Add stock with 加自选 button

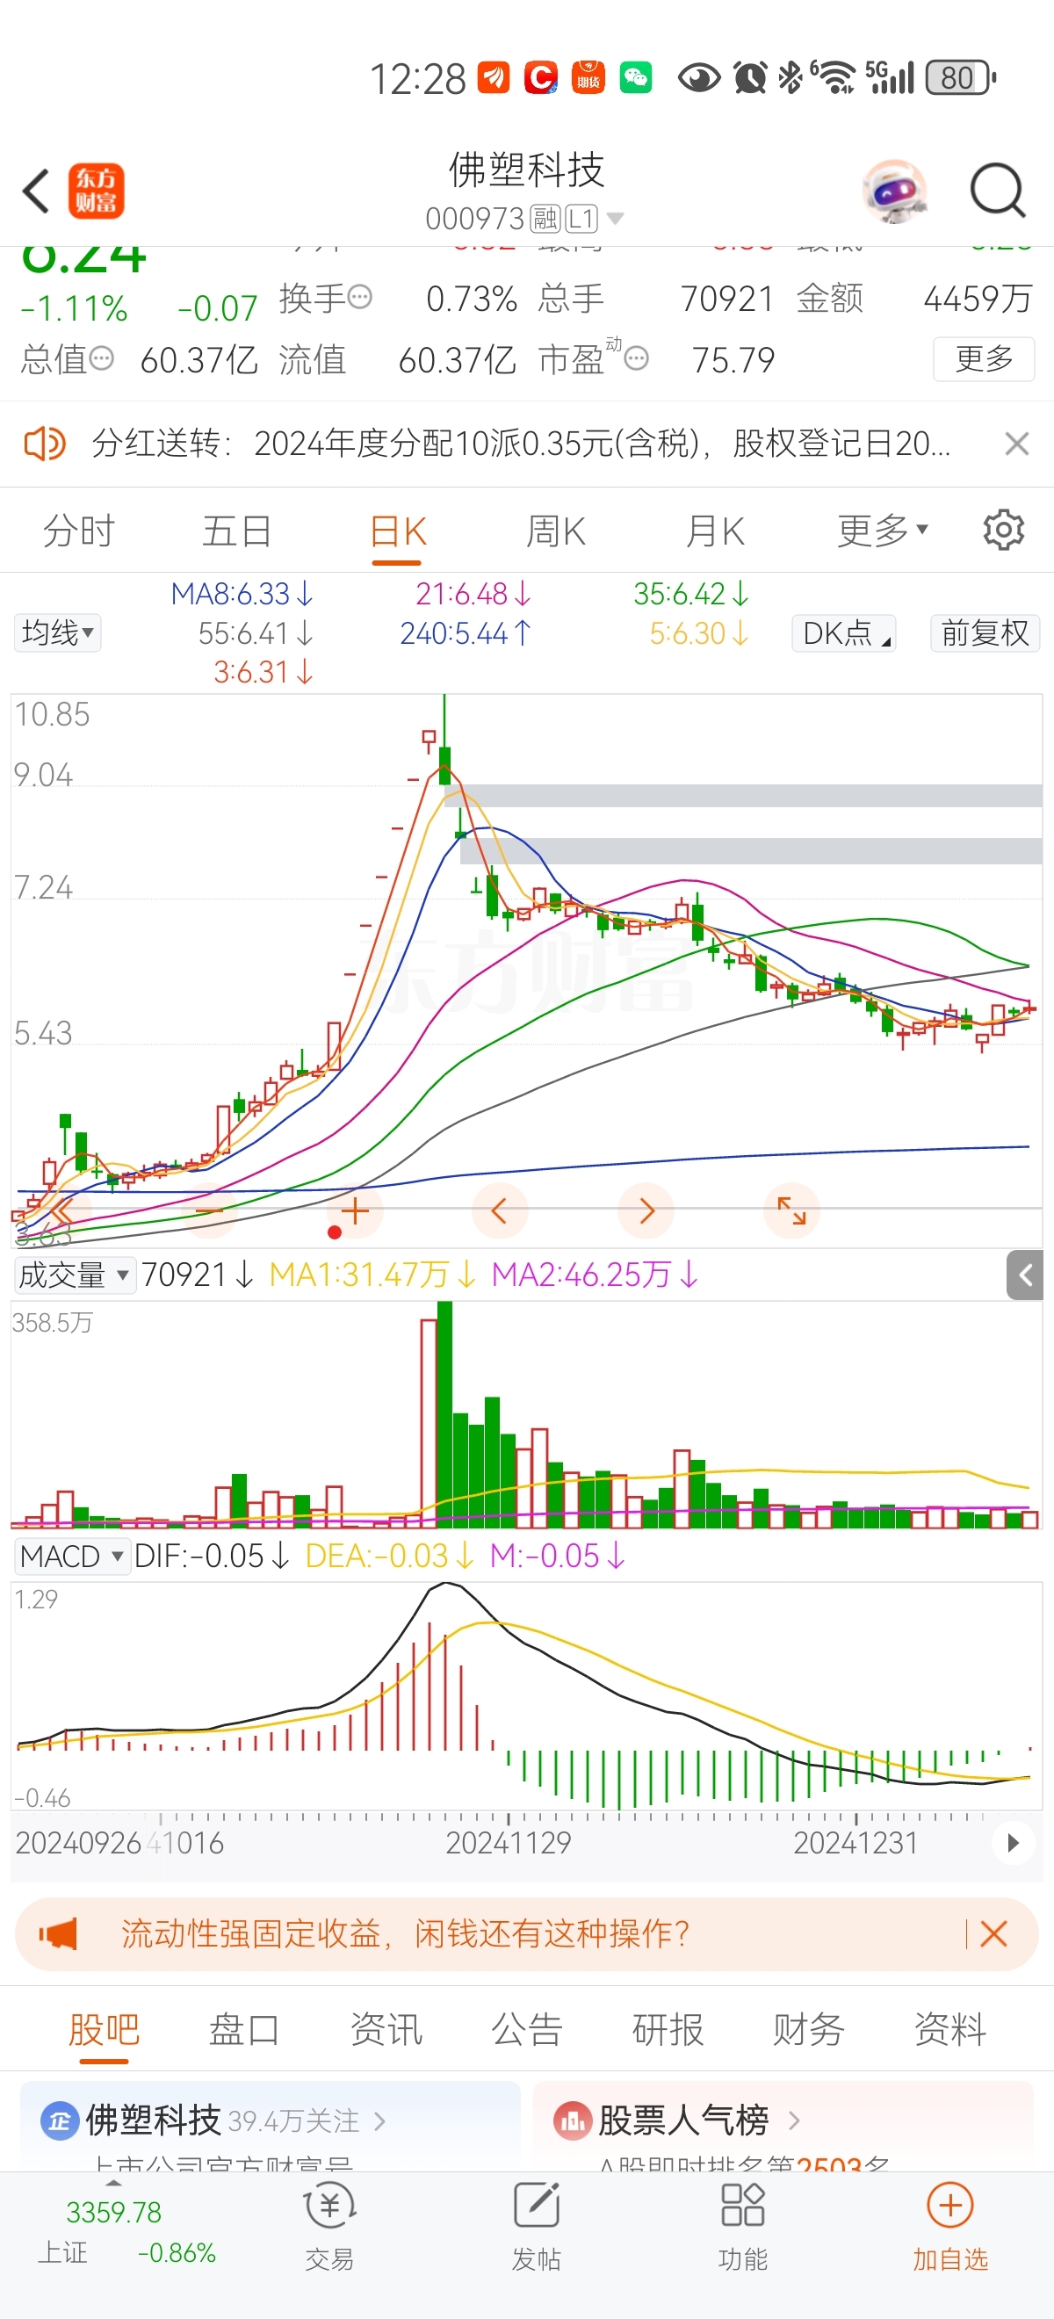[x=950, y=2226]
